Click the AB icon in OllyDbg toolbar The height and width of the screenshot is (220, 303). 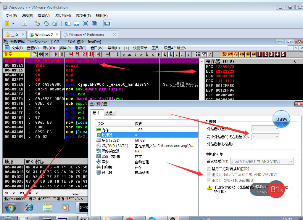[x=236, y=54]
